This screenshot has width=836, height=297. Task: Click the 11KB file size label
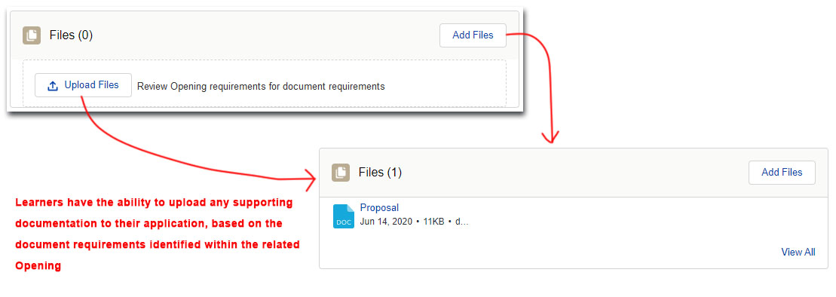coord(433,222)
